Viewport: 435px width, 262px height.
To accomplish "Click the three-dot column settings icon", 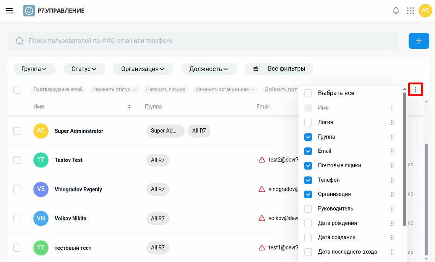I will click(415, 89).
